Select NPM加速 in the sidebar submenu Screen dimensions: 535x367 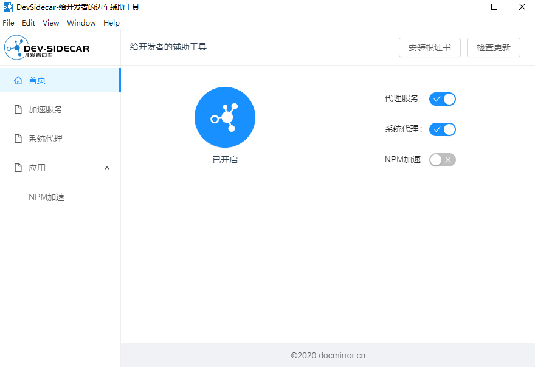[46, 197]
